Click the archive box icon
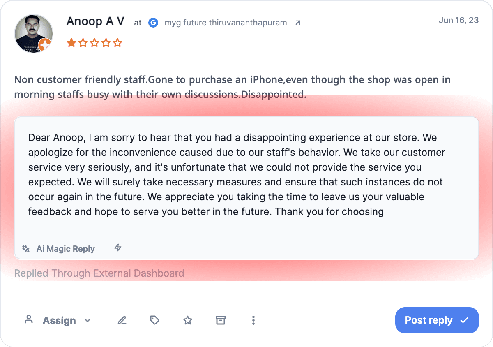The image size is (493, 347). (220, 320)
